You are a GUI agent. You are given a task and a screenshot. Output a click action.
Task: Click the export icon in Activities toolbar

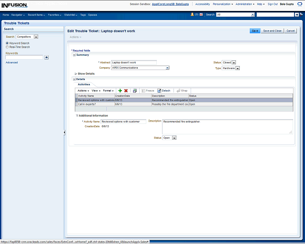[135, 91]
